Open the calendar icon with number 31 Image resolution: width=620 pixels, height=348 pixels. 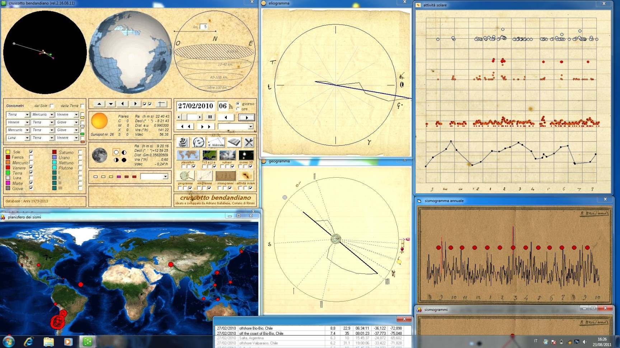click(183, 142)
